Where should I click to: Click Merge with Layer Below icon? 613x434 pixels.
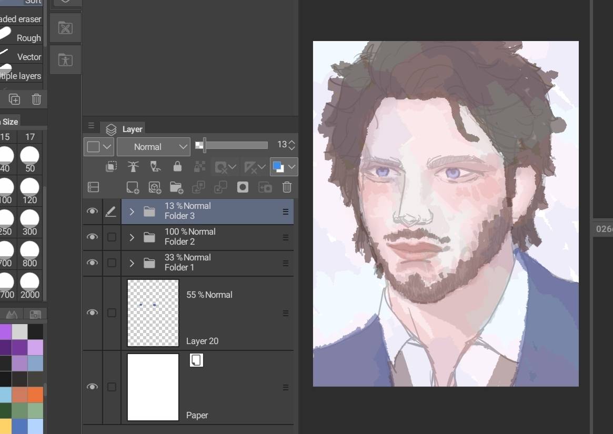pyautogui.click(x=220, y=187)
